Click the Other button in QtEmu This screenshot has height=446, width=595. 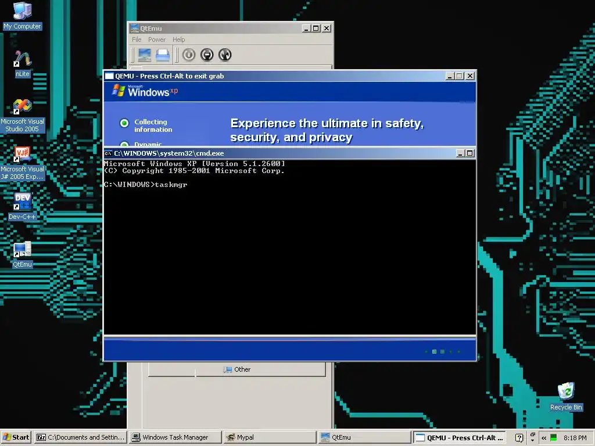tap(237, 369)
